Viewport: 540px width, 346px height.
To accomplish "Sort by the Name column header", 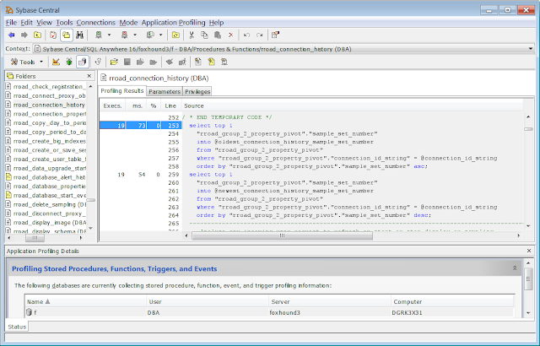I will coord(85,301).
